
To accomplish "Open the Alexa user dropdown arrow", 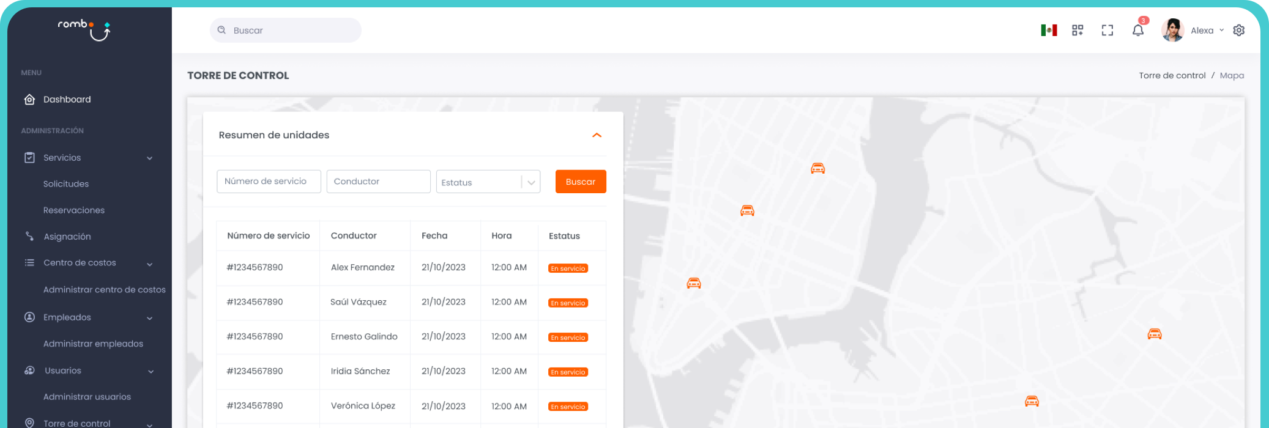I will pos(1221,30).
